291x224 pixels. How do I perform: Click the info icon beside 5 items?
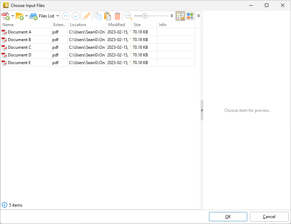(5, 205)
